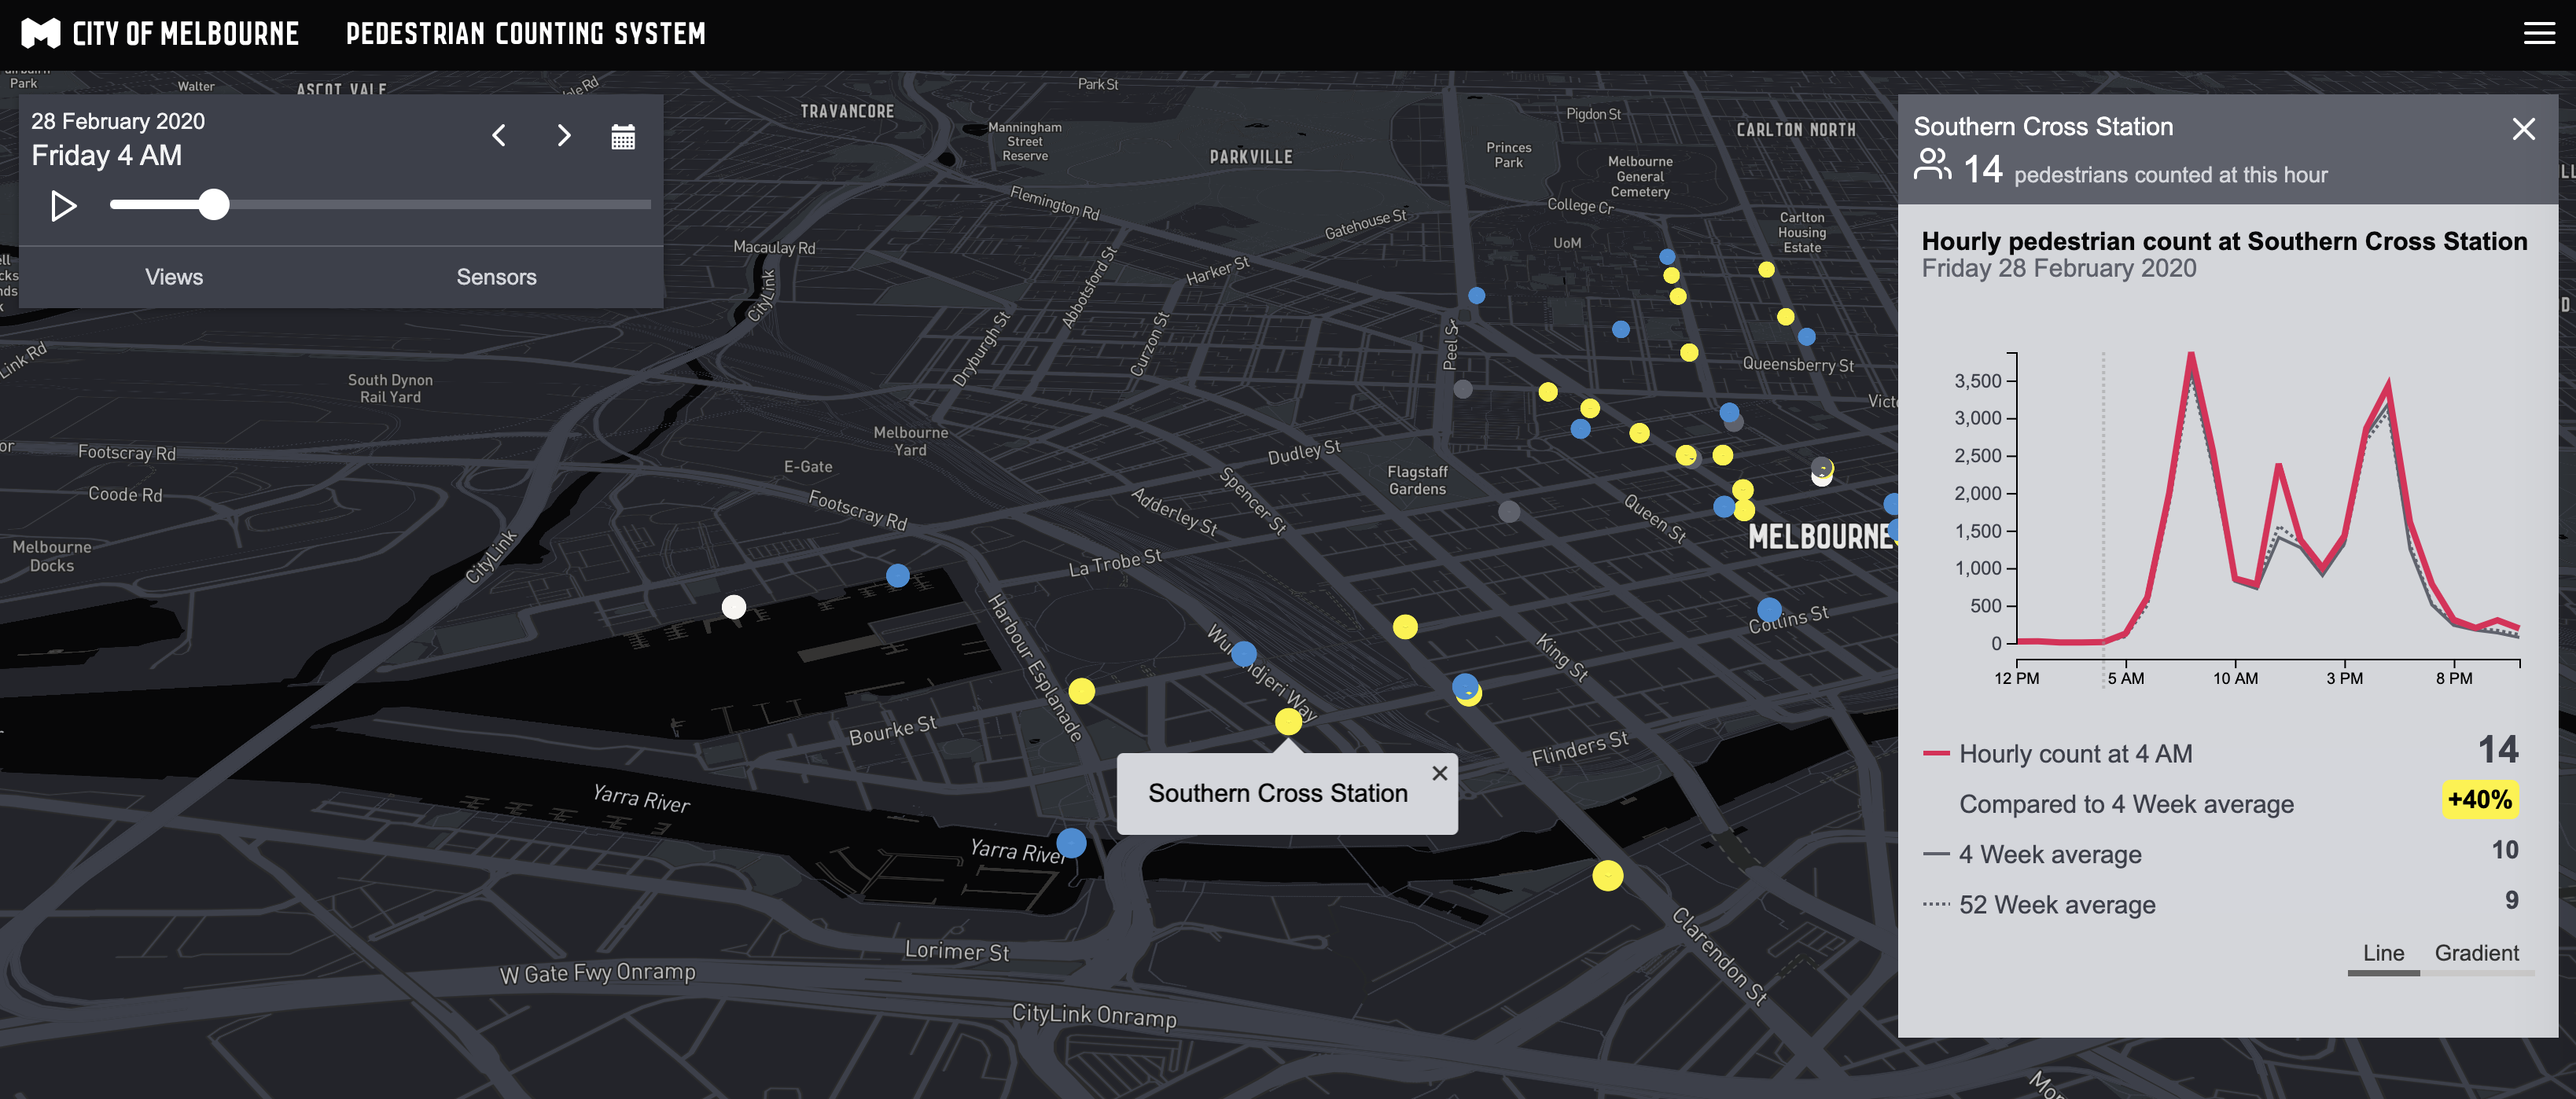The width and height of the screenshot is (2576, 1099).
Task: Click the hour slider handle
Action: click(213, 205)
